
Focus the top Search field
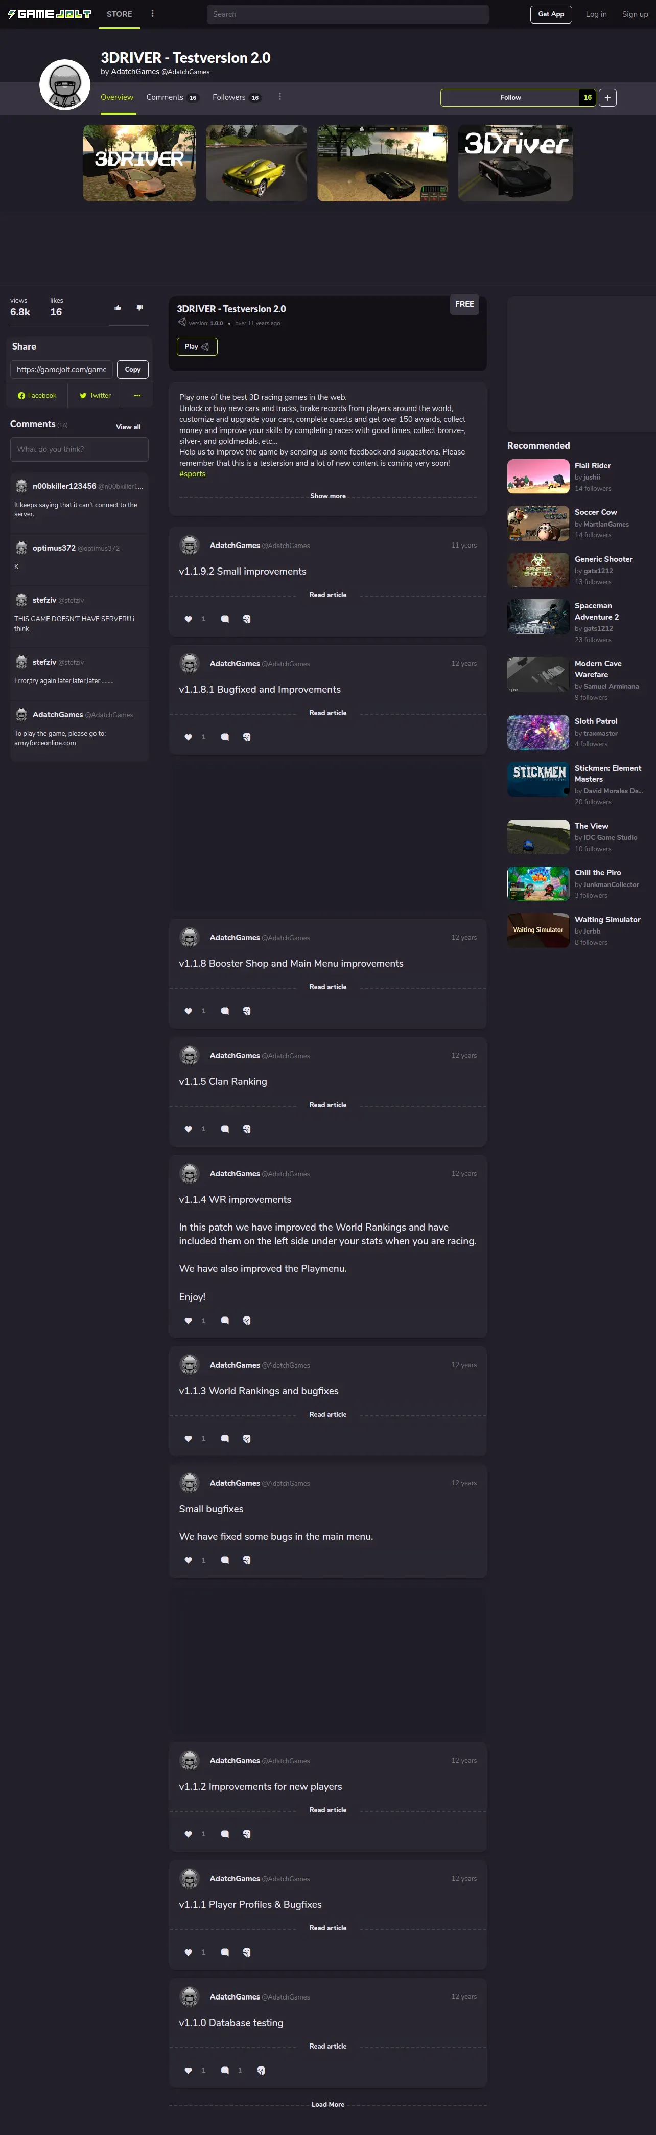point(348,14)
